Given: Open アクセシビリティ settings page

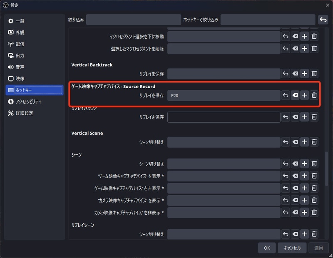Looking at the screenshot, I should coord(28,102).
